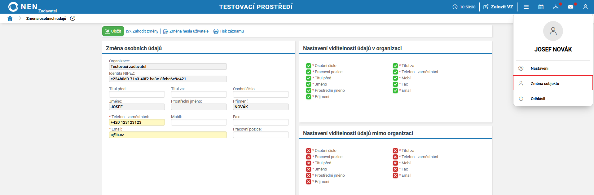Enable Mobil visibility outside organization
594x195 pixels.
click(395, 163)
